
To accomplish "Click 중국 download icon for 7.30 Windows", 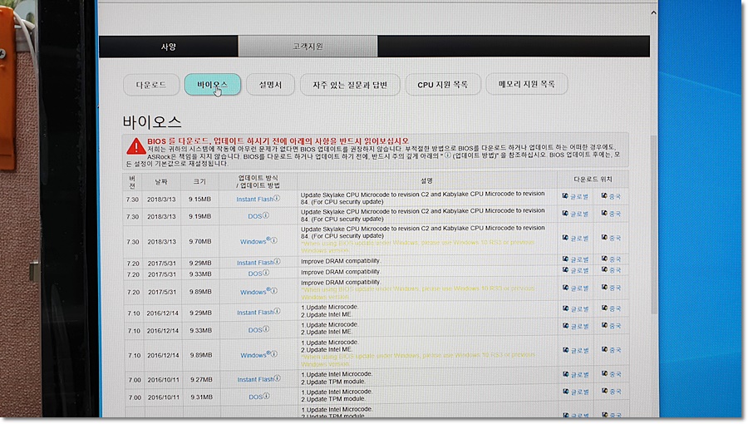I will (x=604, y=237).
